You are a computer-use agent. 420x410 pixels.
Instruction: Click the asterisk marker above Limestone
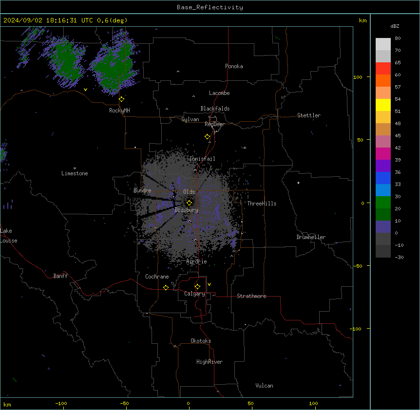click(x=75, y=168)
